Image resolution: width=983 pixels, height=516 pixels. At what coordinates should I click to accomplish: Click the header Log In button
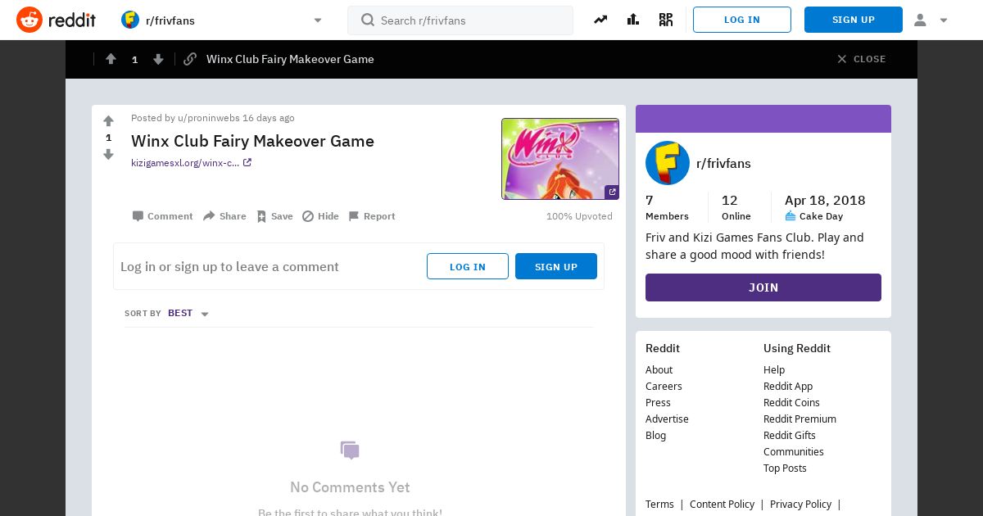click(x=742, y=20)
